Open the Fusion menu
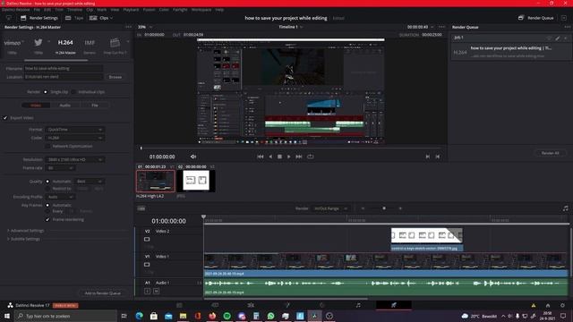The image size is (573, 322). point(149,10)
